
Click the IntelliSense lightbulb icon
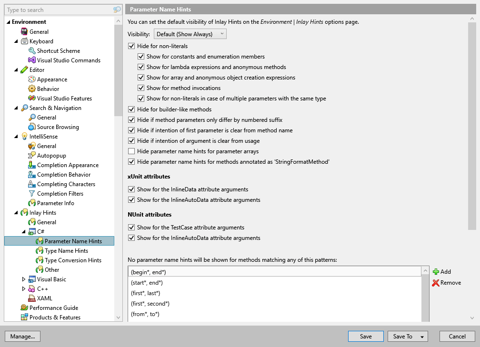point(24,136)
